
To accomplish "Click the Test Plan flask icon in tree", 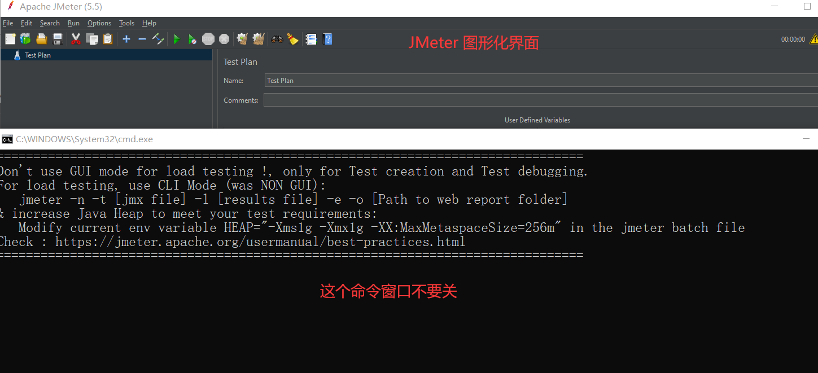I will (17, 55).
